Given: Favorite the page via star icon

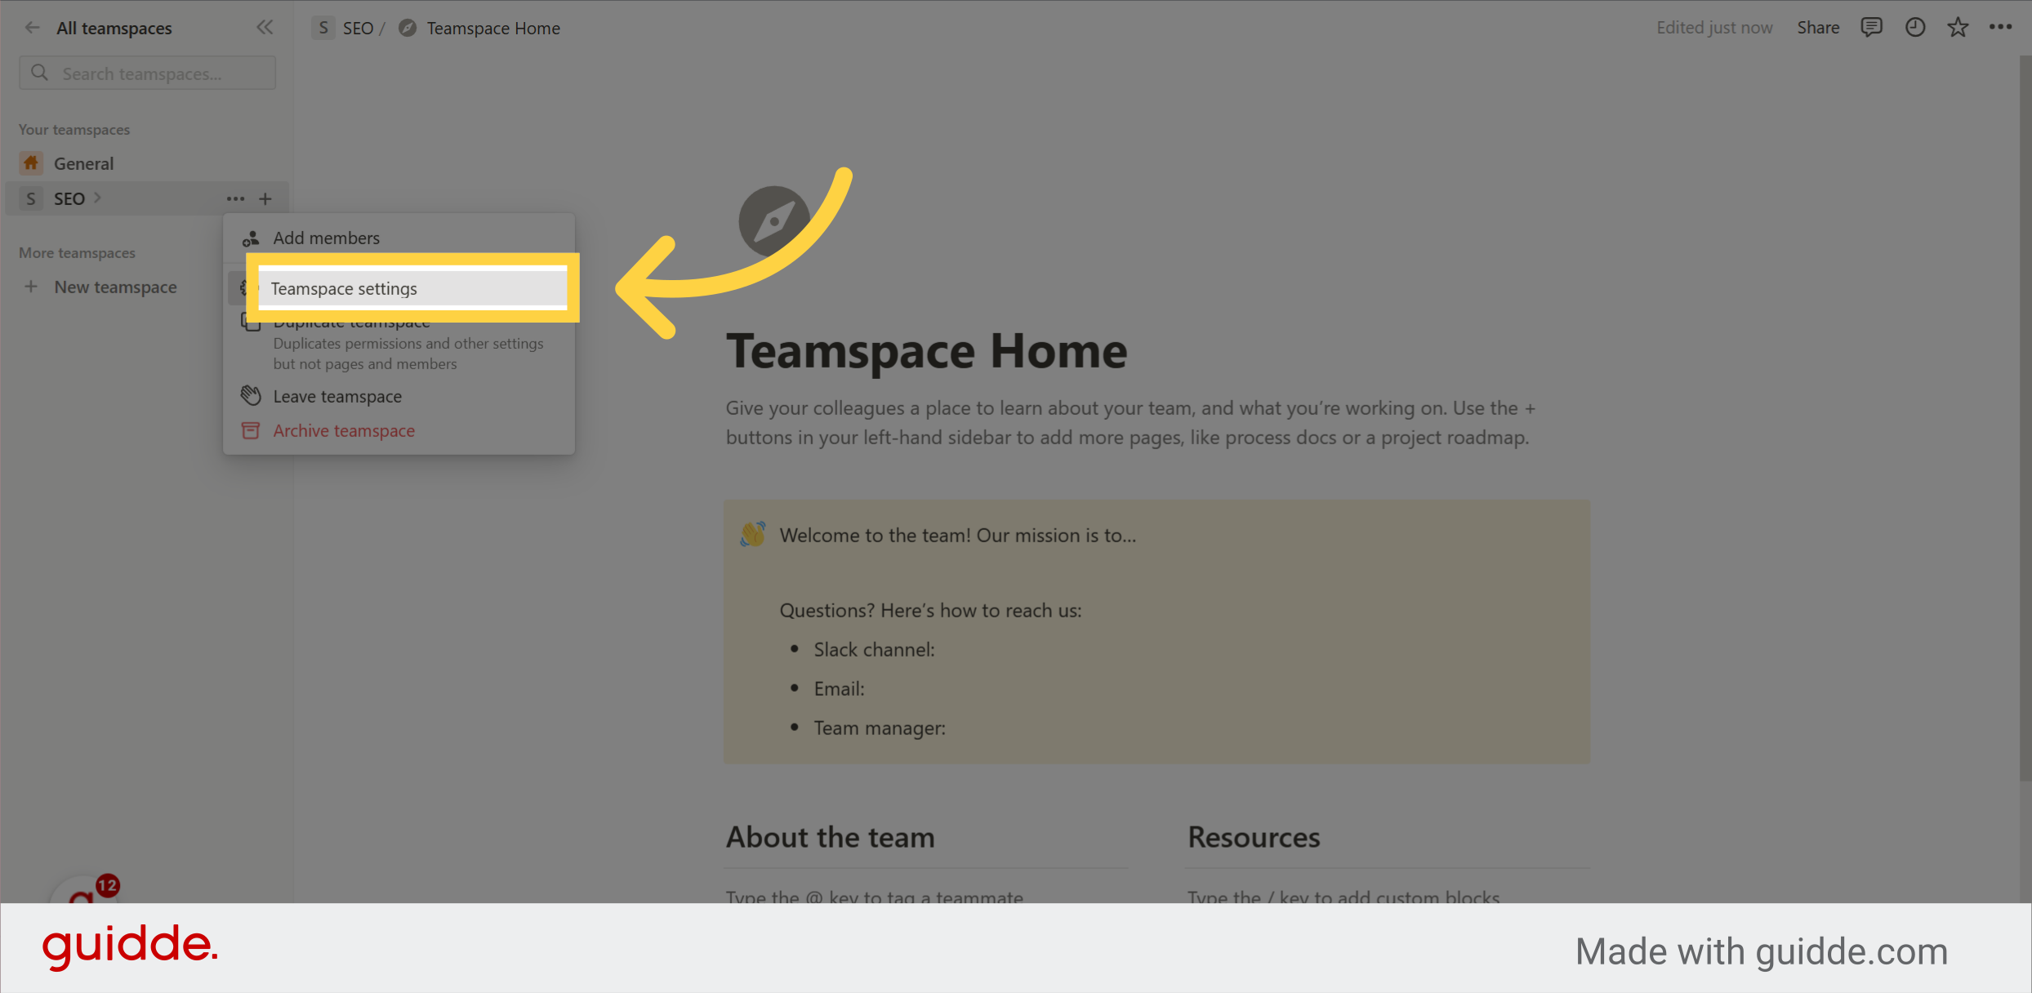Looking at the screenshot, I should (x=1958, y=27).
